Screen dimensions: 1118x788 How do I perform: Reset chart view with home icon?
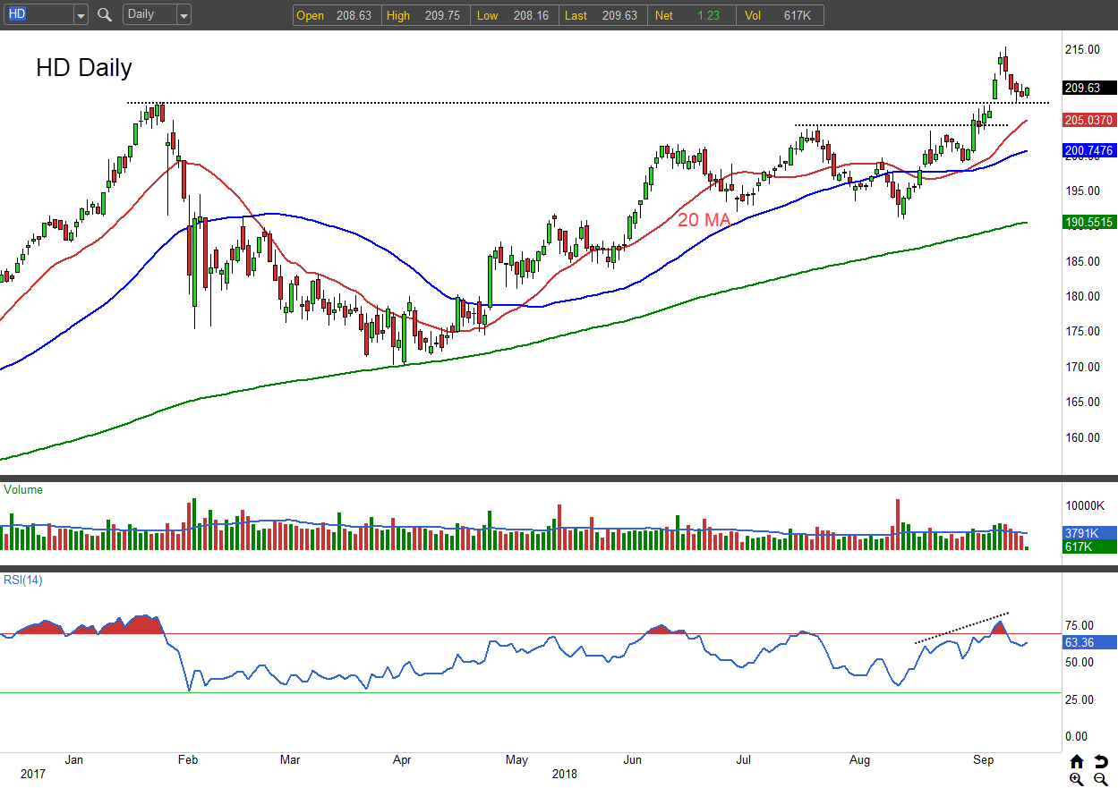[1076, 762]
